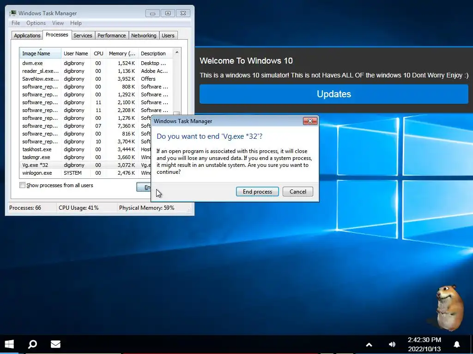Click the partly hidden End Process button in Task Manager

pos(144,187)
